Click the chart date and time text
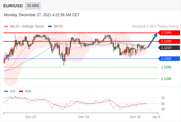Image resolution: width=181 pixels, height=122 pixels. click(42, 15)
